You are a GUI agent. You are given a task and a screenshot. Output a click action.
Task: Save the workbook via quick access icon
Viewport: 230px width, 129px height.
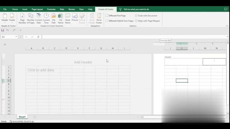(3, 30)
